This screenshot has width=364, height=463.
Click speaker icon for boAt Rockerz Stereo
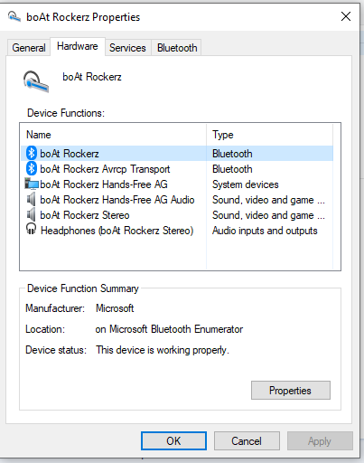pos(31,214)
